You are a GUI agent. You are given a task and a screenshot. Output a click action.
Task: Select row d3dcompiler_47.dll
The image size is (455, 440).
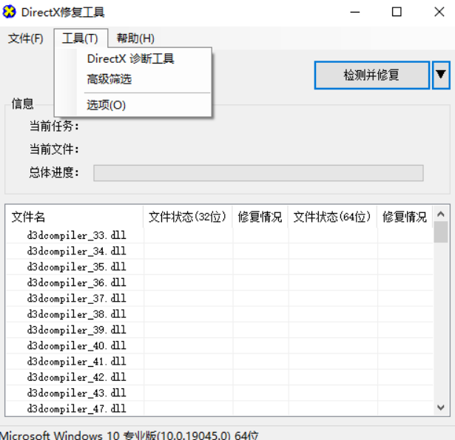coord(220,409)
